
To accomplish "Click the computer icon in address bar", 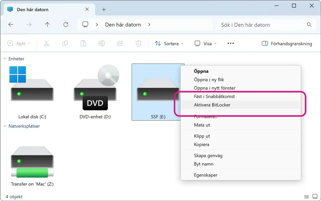I will pos(85,25).
